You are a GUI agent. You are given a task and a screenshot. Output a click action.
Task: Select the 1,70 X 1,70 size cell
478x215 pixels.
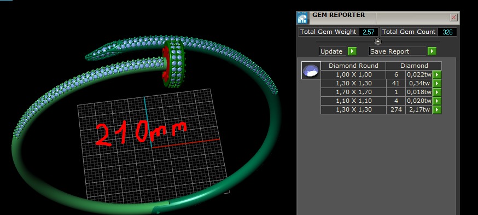pos(353,92)
